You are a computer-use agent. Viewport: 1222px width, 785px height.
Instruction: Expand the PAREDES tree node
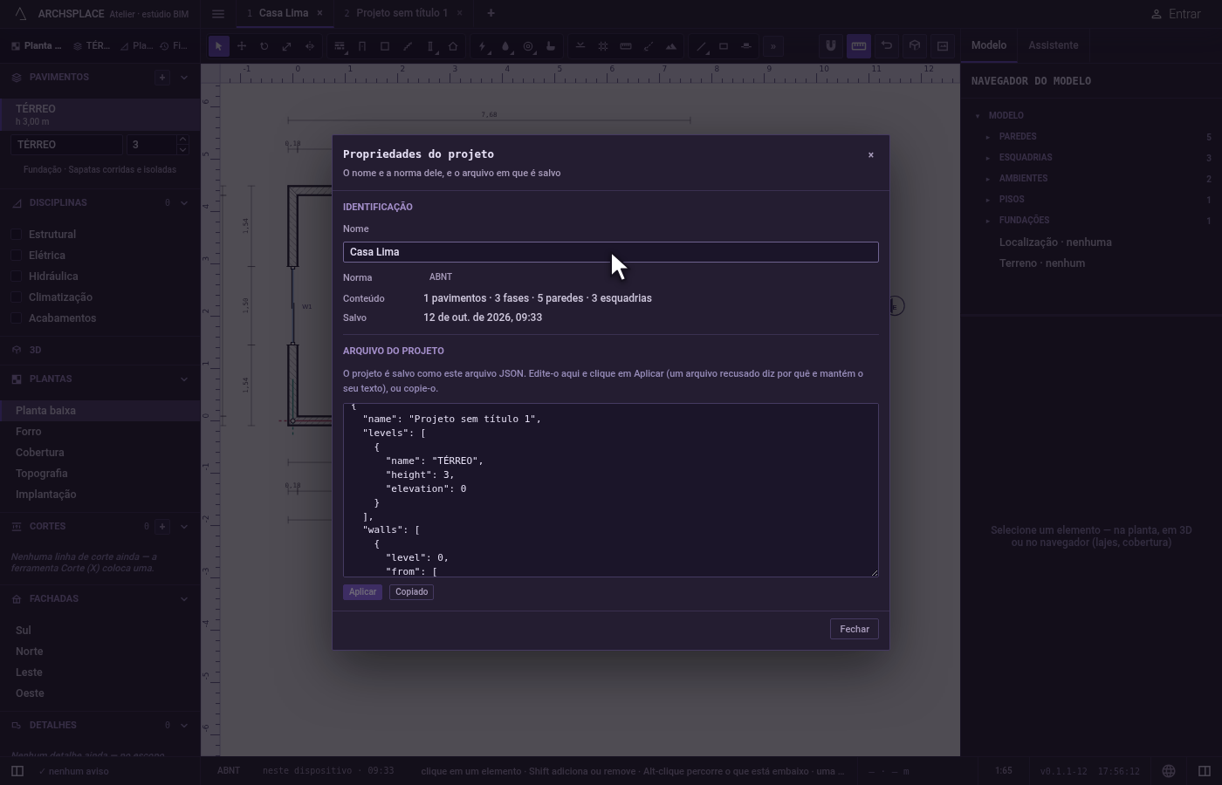coord(988,137)
